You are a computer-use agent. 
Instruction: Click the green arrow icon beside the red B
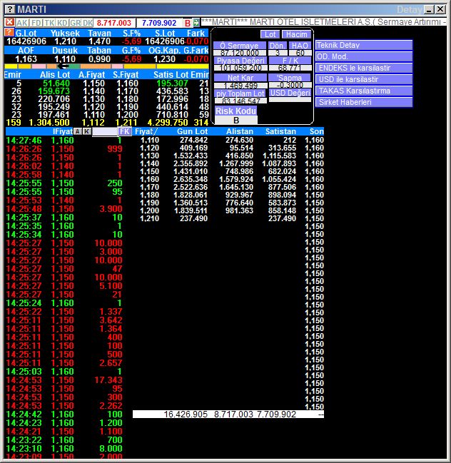click(x=196, y=23)
